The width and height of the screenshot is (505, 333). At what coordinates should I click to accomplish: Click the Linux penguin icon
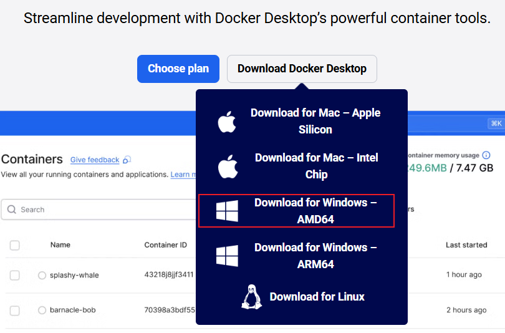(251, 297)
